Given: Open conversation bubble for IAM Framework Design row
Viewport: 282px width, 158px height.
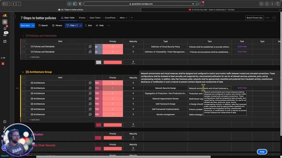Looking at the screenshot, I should (90, 104).
